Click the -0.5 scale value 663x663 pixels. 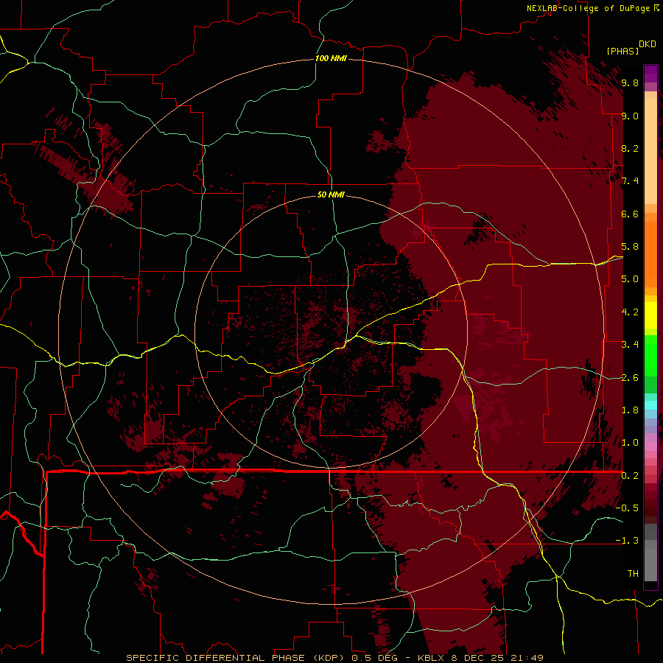[x=627, y=508]
